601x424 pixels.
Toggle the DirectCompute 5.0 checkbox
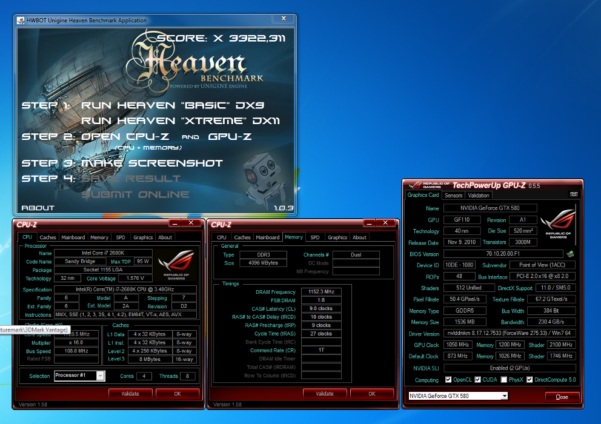pyautogui.click(x=530, y=380)
